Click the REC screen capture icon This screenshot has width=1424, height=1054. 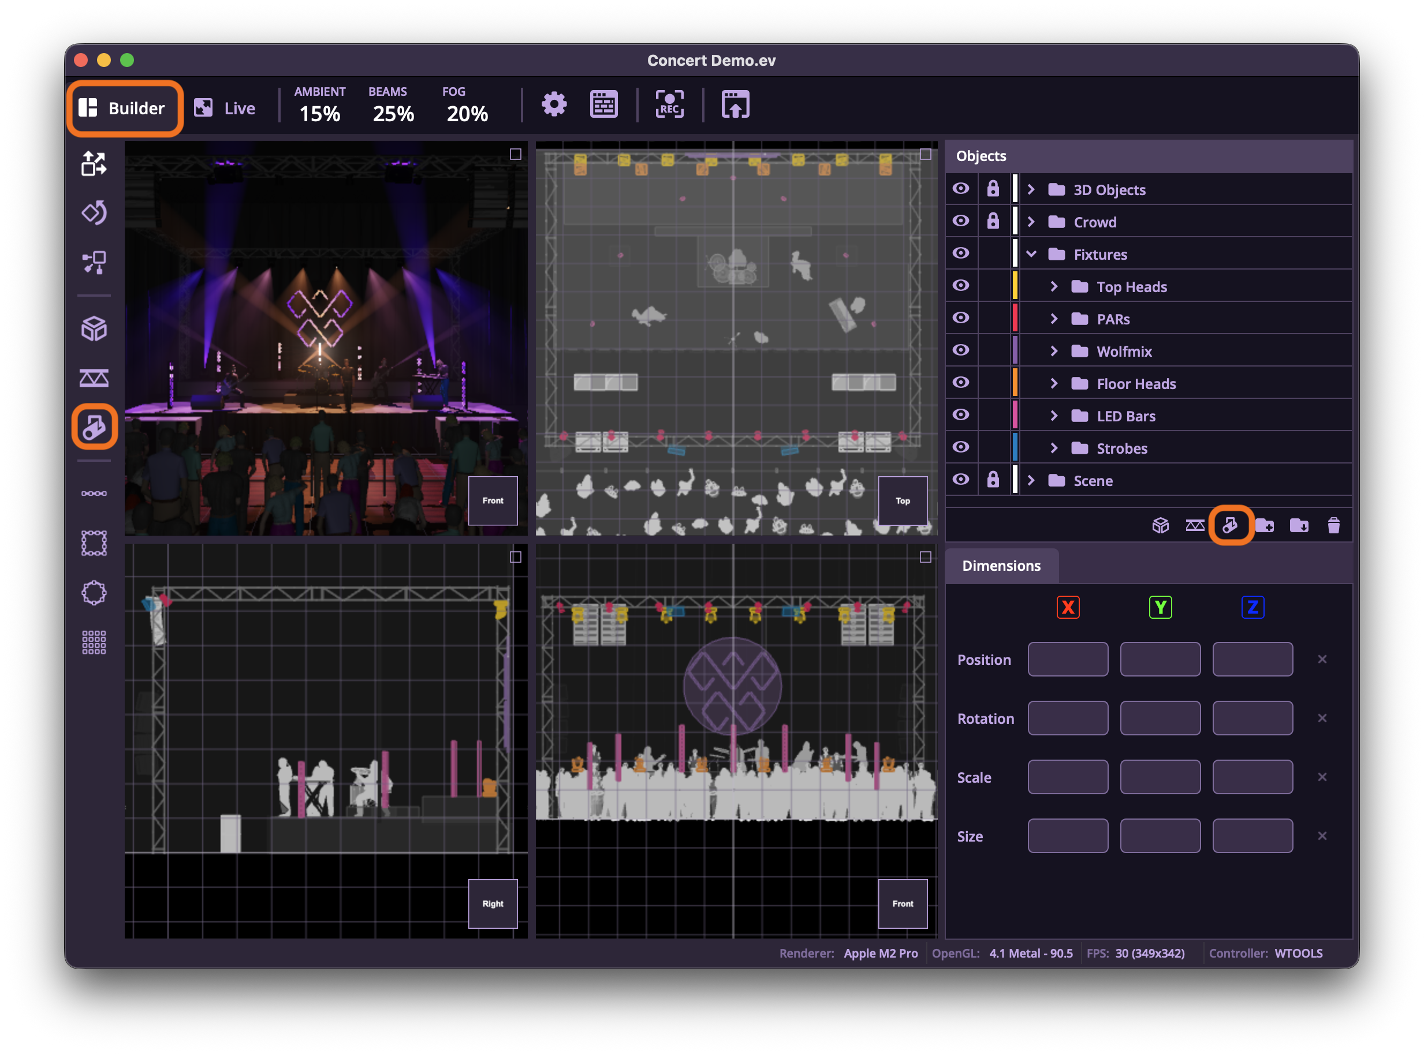669,104
